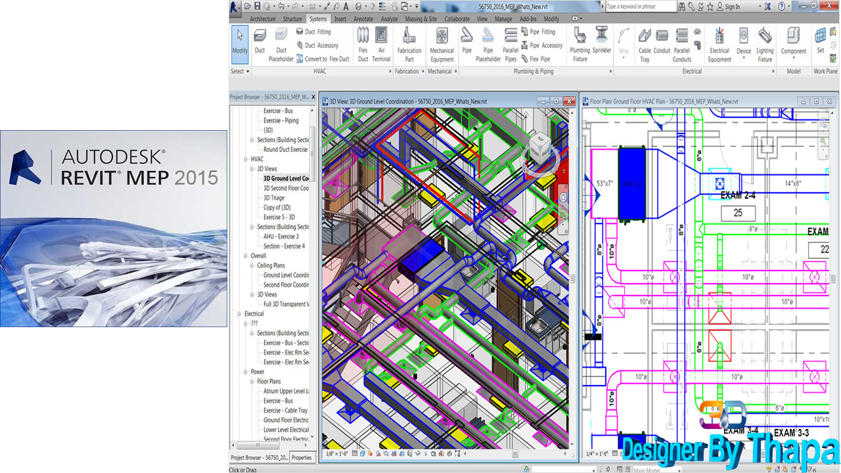
Task: Click the Parallel Pipes tool
Action: coord(511,44)
